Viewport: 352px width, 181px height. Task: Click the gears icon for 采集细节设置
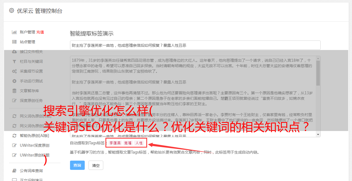14,71
